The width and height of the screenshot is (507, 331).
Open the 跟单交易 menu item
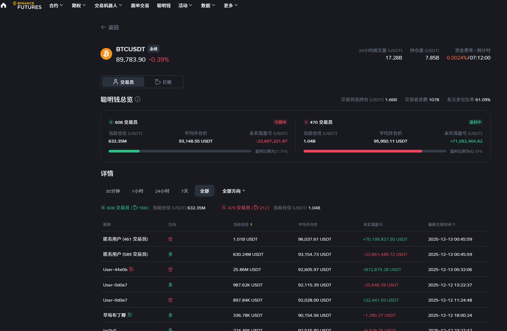140,5
